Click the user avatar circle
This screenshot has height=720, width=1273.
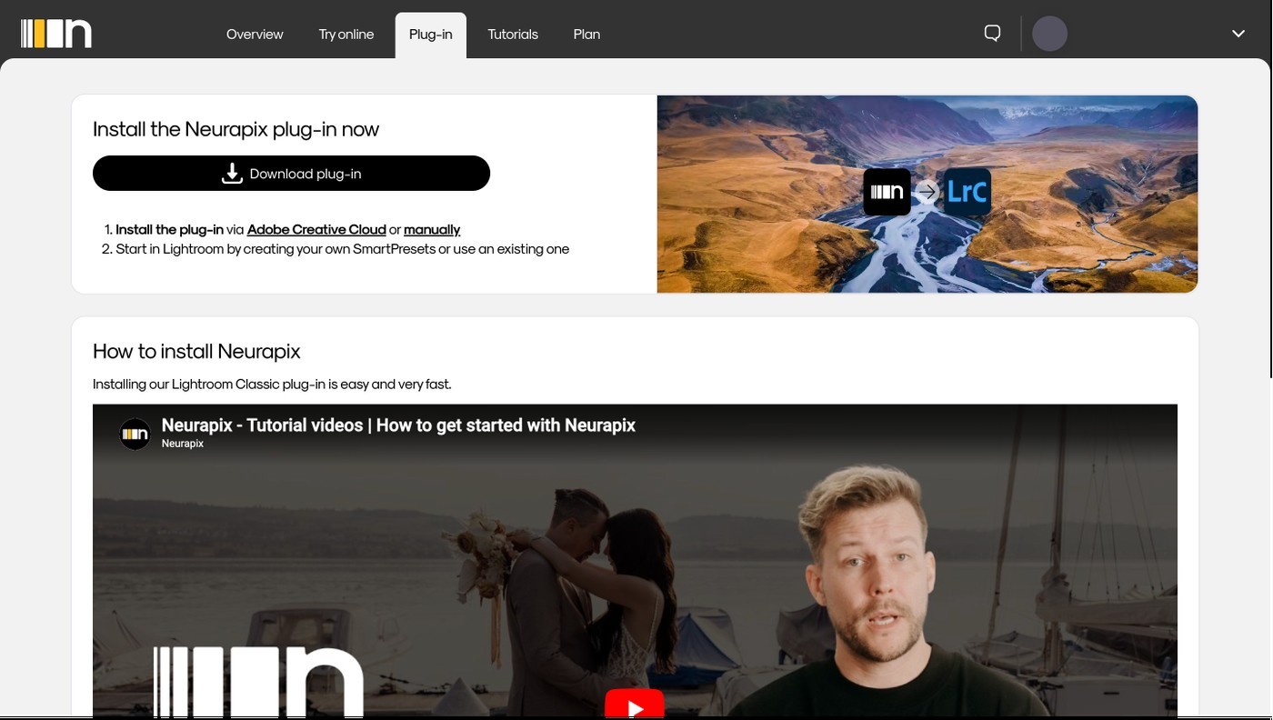point(1049,34)
